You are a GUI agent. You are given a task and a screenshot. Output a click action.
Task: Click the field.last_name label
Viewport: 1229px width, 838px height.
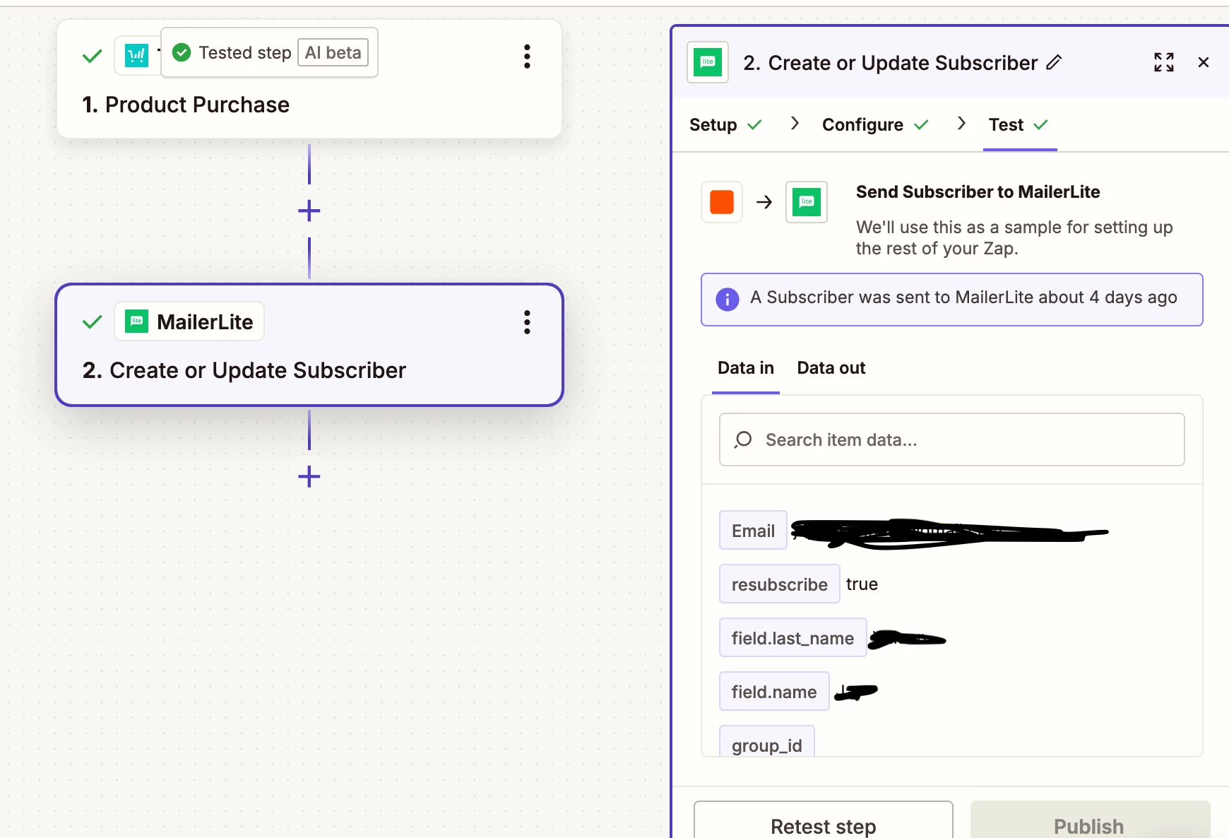[x=792, y=638]
